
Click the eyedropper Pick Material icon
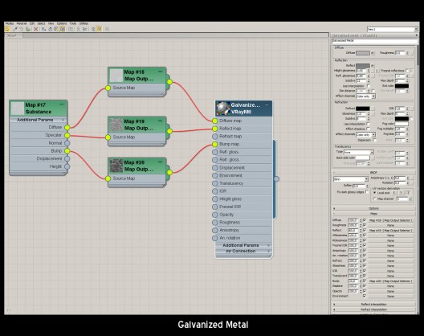15,29
